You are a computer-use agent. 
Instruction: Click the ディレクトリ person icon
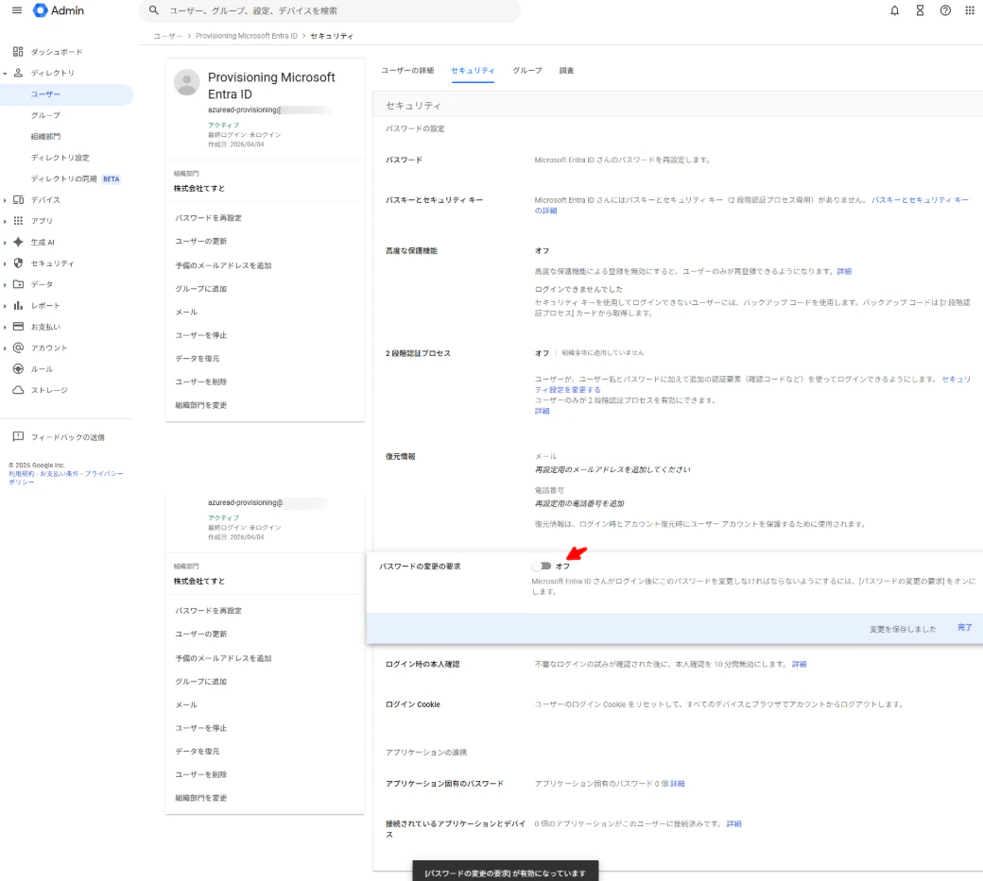coord(18,73)
